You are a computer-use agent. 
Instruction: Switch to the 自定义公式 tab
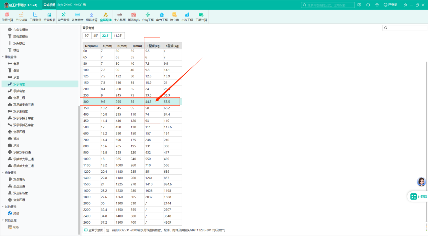[x=65, y=5]
